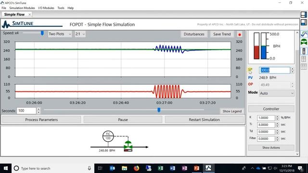Click the Seconds input field
This screenshot has width=308, height=173.
point(27,111)
